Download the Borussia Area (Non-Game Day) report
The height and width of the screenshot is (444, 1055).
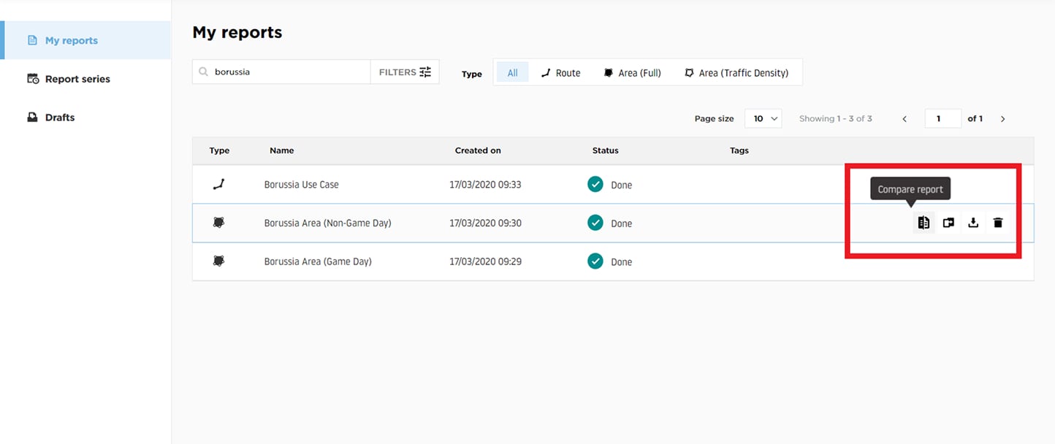(x=973, y=223)
